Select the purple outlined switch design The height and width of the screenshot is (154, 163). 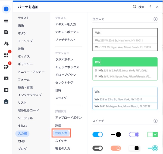(134, 134)
